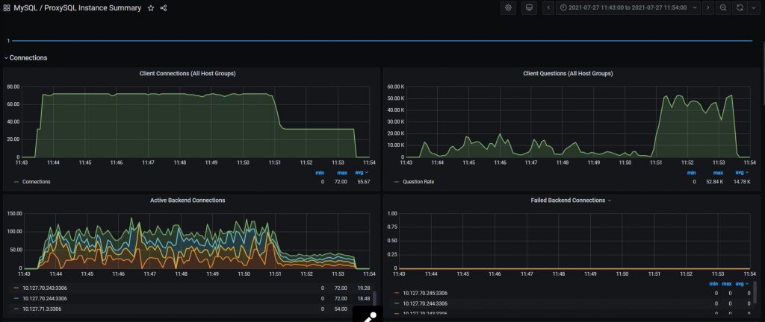Click the pencil edit icon
Image resolution: width=765 pixels, height=322 pixels.
point(367,316)
